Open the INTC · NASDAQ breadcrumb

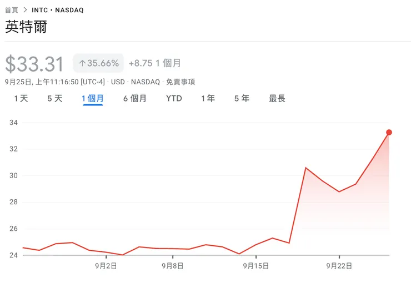tap(58, 10)
